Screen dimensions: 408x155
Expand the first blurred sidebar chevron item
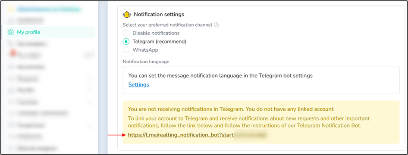90,79
